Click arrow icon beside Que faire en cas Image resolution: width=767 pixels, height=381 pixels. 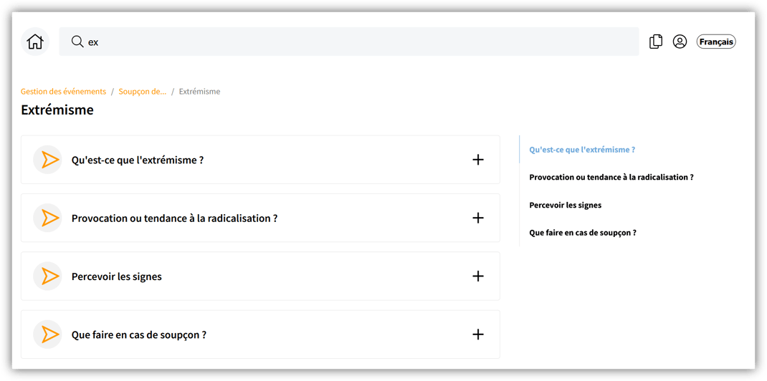(48, 334)
